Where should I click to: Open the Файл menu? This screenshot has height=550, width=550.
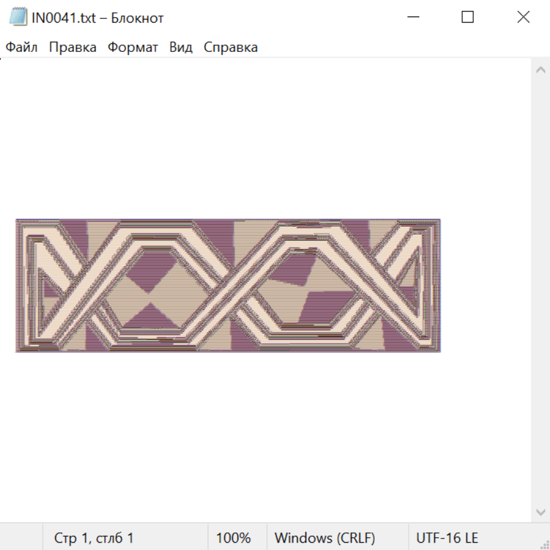[21, 48]
